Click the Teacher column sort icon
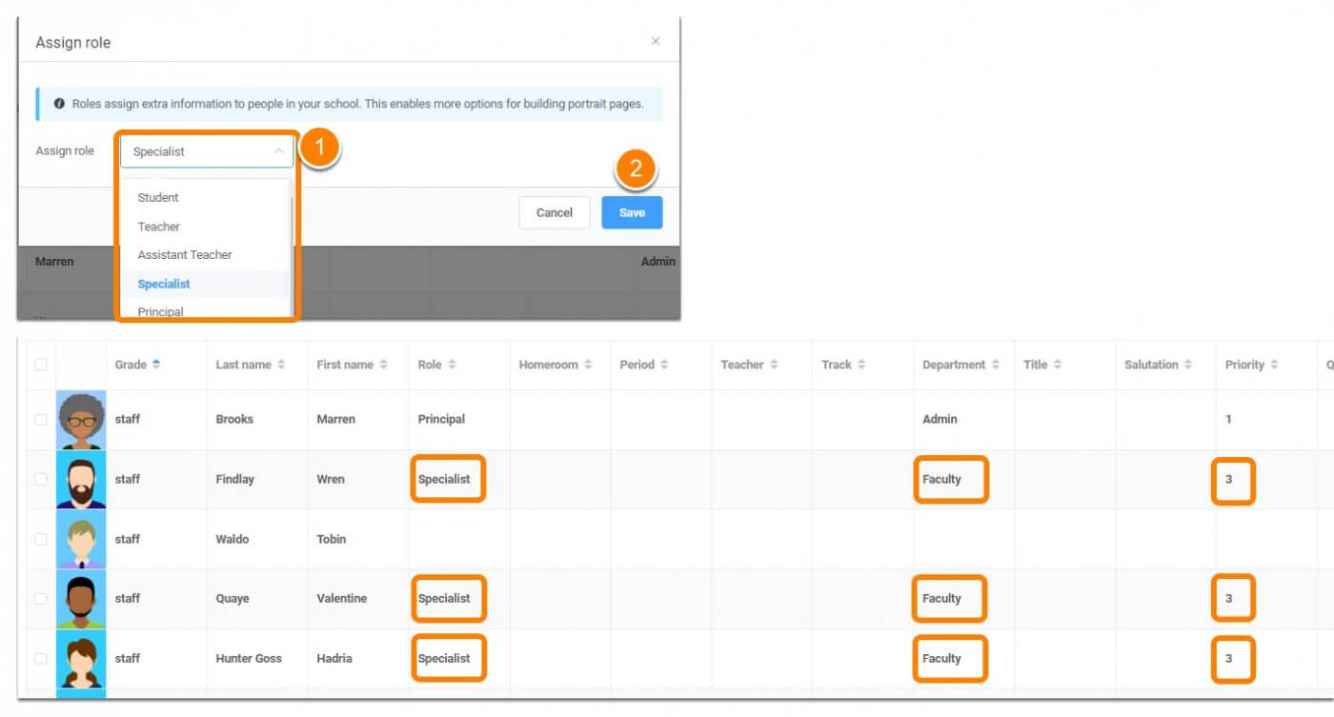This screenshot has width=1334, height=717. (x=774, y=365)
